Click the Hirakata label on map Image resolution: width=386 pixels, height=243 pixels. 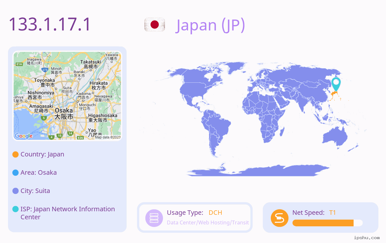[99, 85]
